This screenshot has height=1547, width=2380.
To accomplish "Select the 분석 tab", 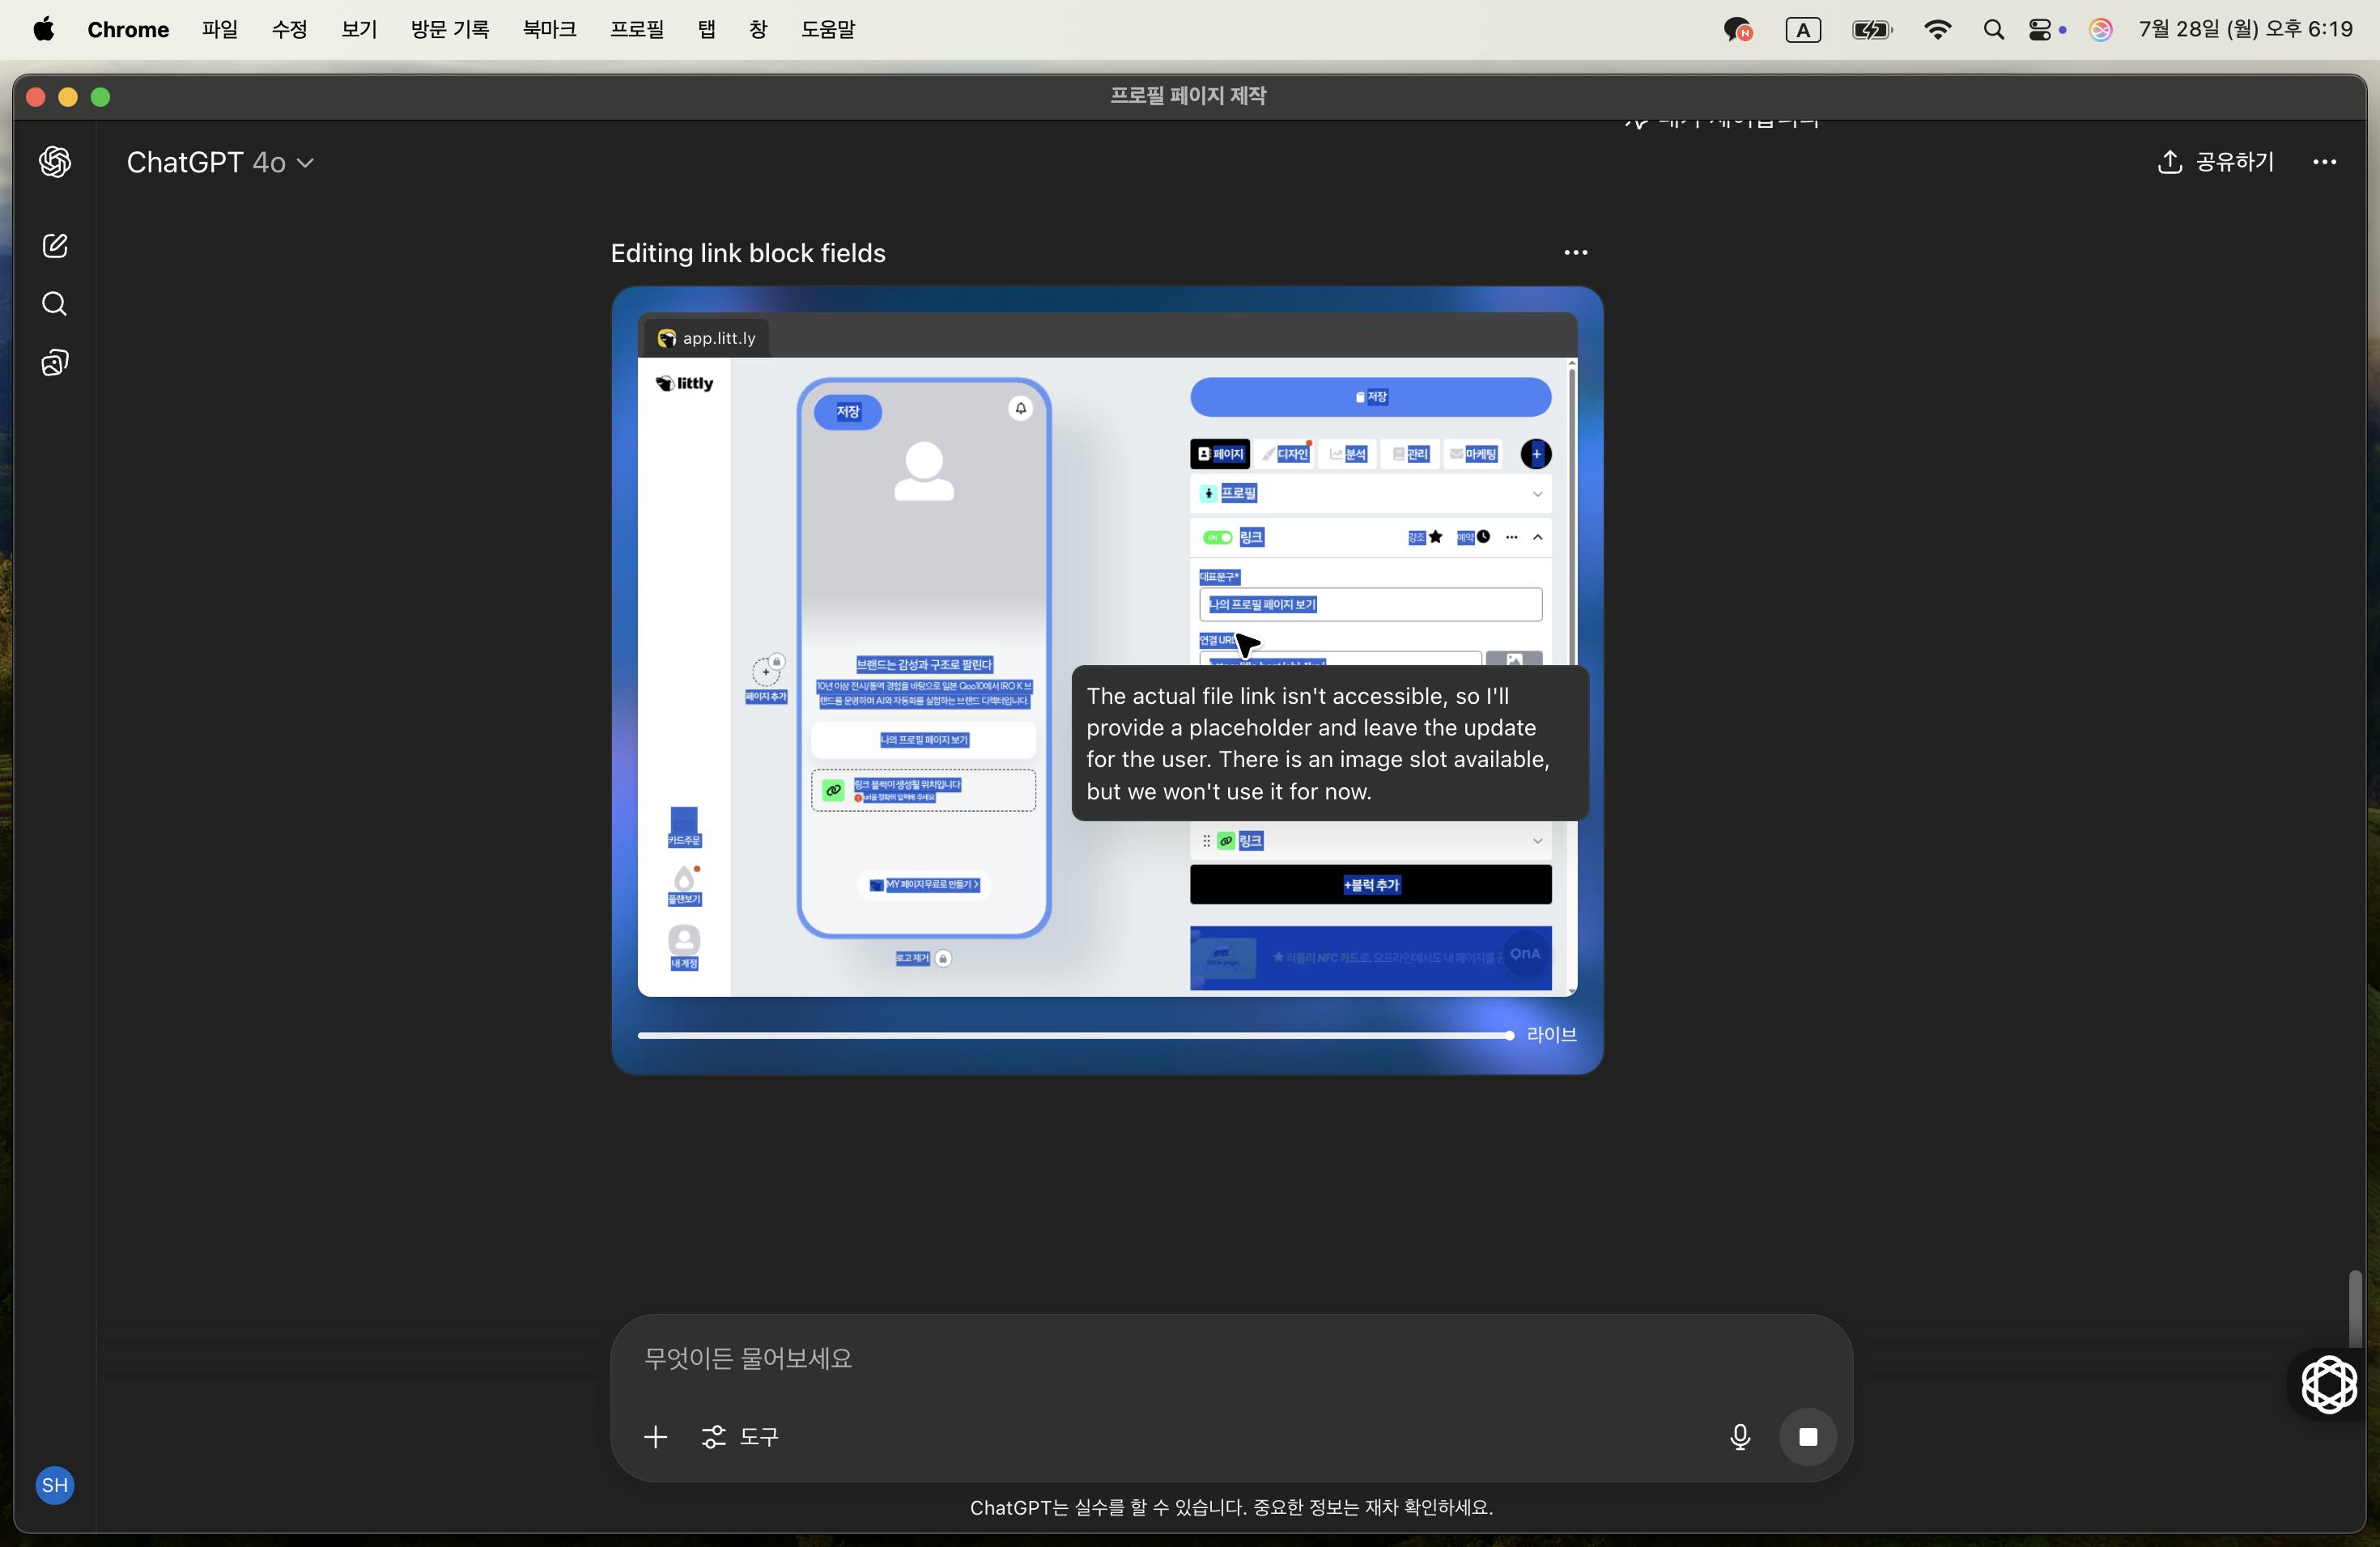I will point(1348,454).
